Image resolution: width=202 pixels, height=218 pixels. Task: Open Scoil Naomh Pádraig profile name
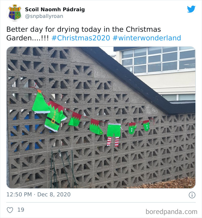pos(55,10)
